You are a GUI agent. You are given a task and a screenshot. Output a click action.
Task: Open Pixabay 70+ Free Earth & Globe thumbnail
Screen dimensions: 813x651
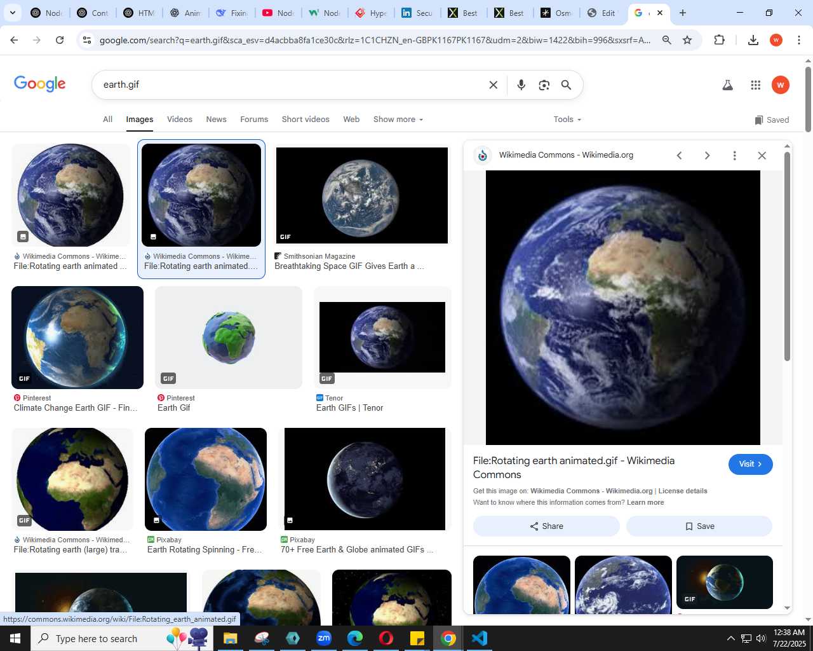[365, 479]
